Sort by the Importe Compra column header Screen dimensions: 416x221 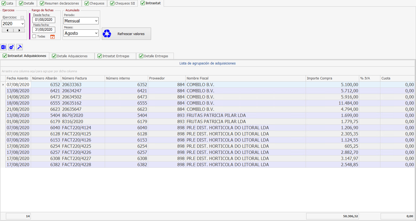click(332, 78)
